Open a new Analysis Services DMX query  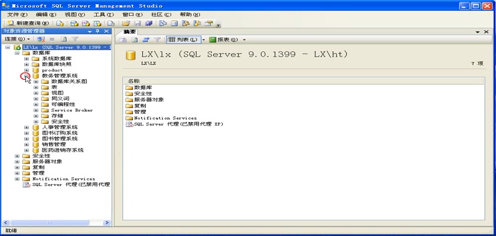(86, 24)
